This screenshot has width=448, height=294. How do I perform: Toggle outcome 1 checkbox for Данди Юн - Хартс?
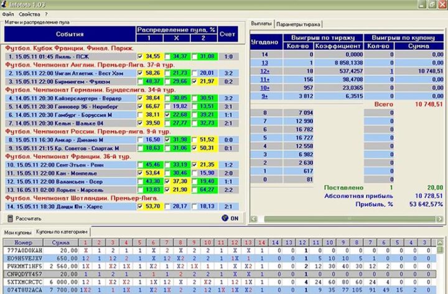tap(140, 206)
